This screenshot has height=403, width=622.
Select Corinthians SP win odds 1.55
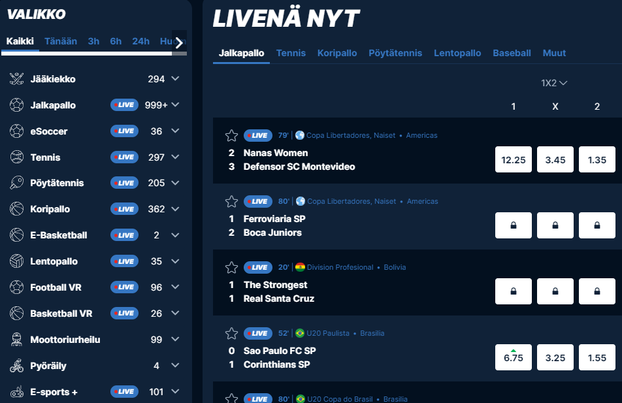coord(597,357)
